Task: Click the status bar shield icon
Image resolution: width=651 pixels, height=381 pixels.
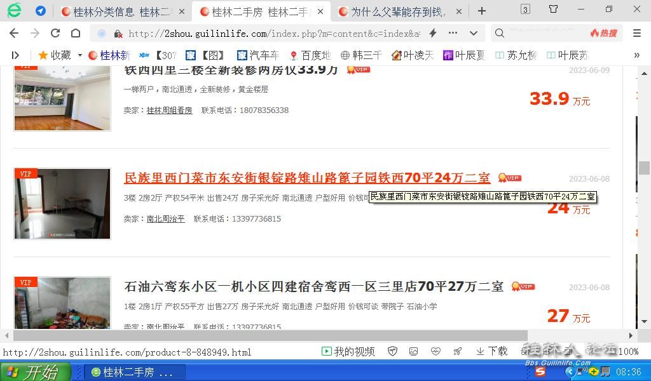Action: point(392,352)
